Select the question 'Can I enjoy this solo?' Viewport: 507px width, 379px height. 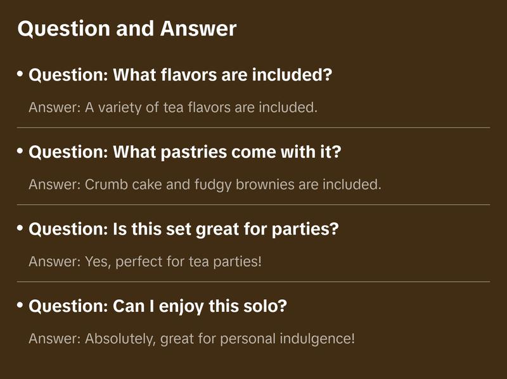tap(158, 307)
